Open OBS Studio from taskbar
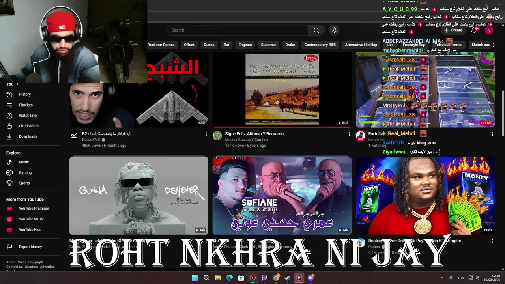 click(253, 278)
